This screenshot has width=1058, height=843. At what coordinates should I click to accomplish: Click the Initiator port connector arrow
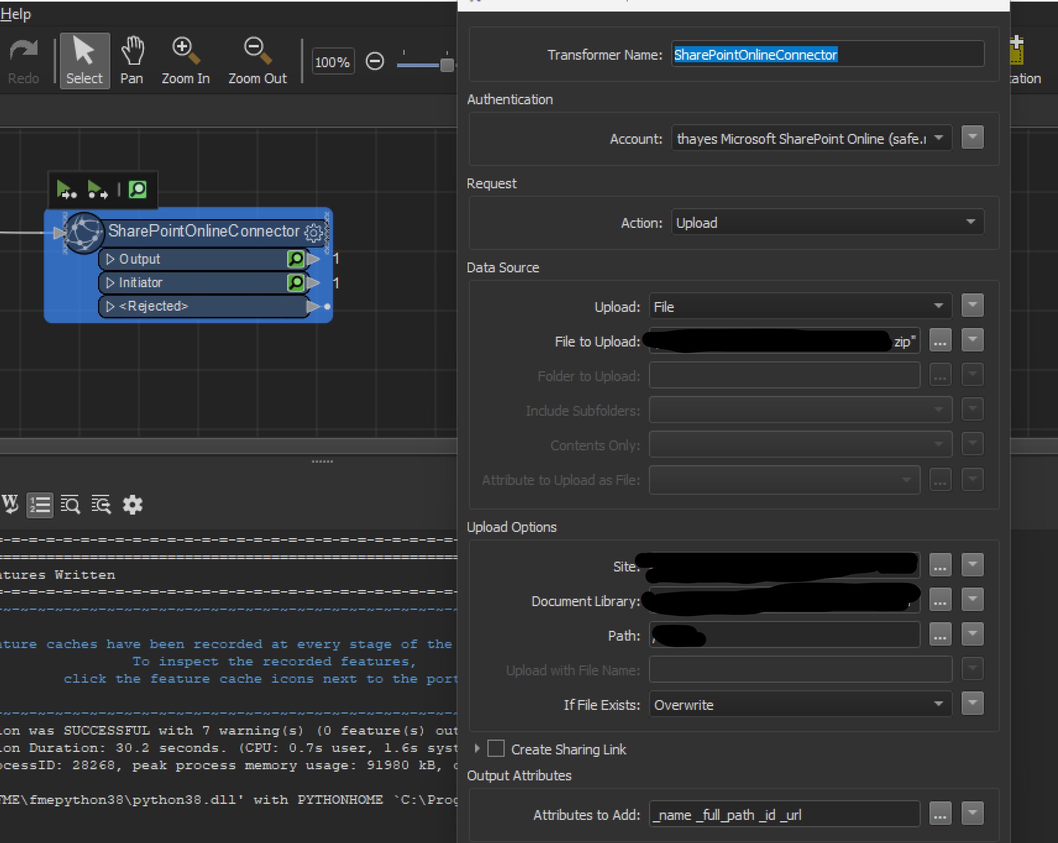point(313,283)
